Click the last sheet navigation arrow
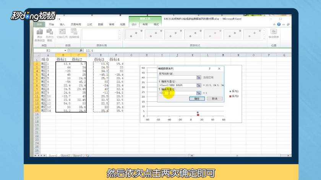The image size is (321, 180). tap(44, 156)
